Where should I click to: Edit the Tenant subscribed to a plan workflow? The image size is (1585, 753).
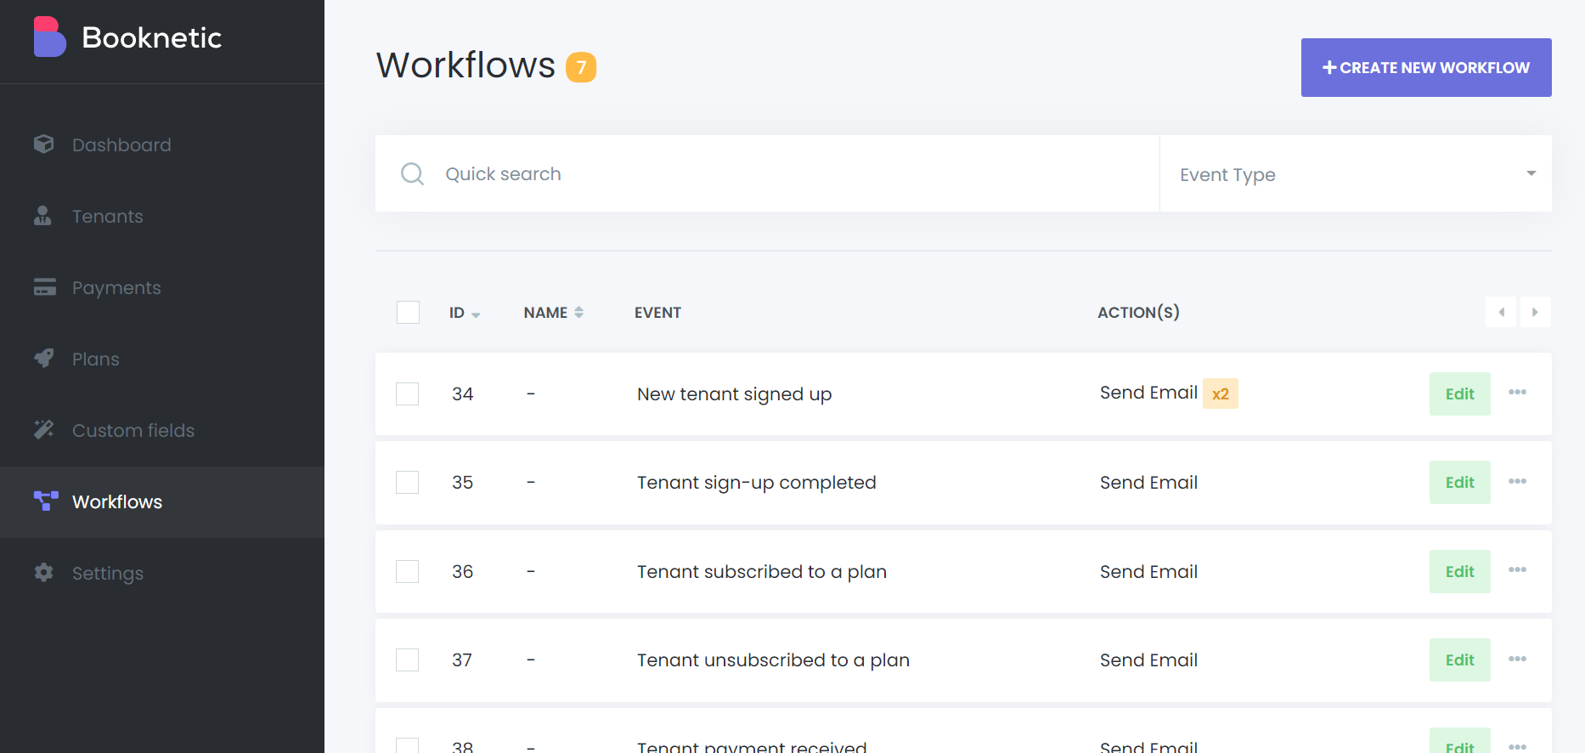click(x=1459, y=572)
